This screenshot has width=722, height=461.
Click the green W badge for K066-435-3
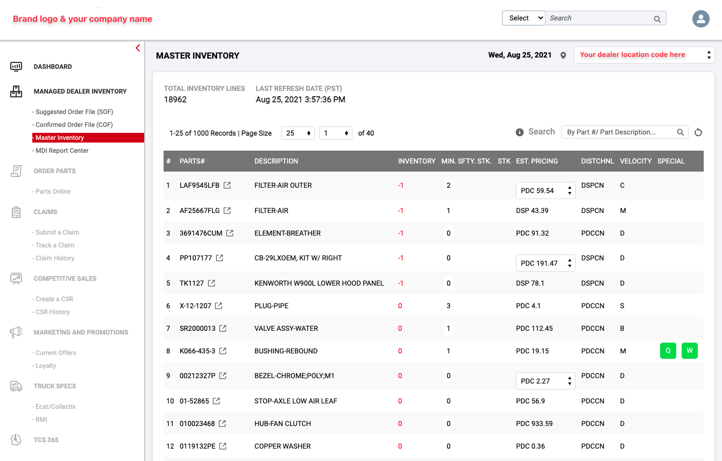pos(690,351)
